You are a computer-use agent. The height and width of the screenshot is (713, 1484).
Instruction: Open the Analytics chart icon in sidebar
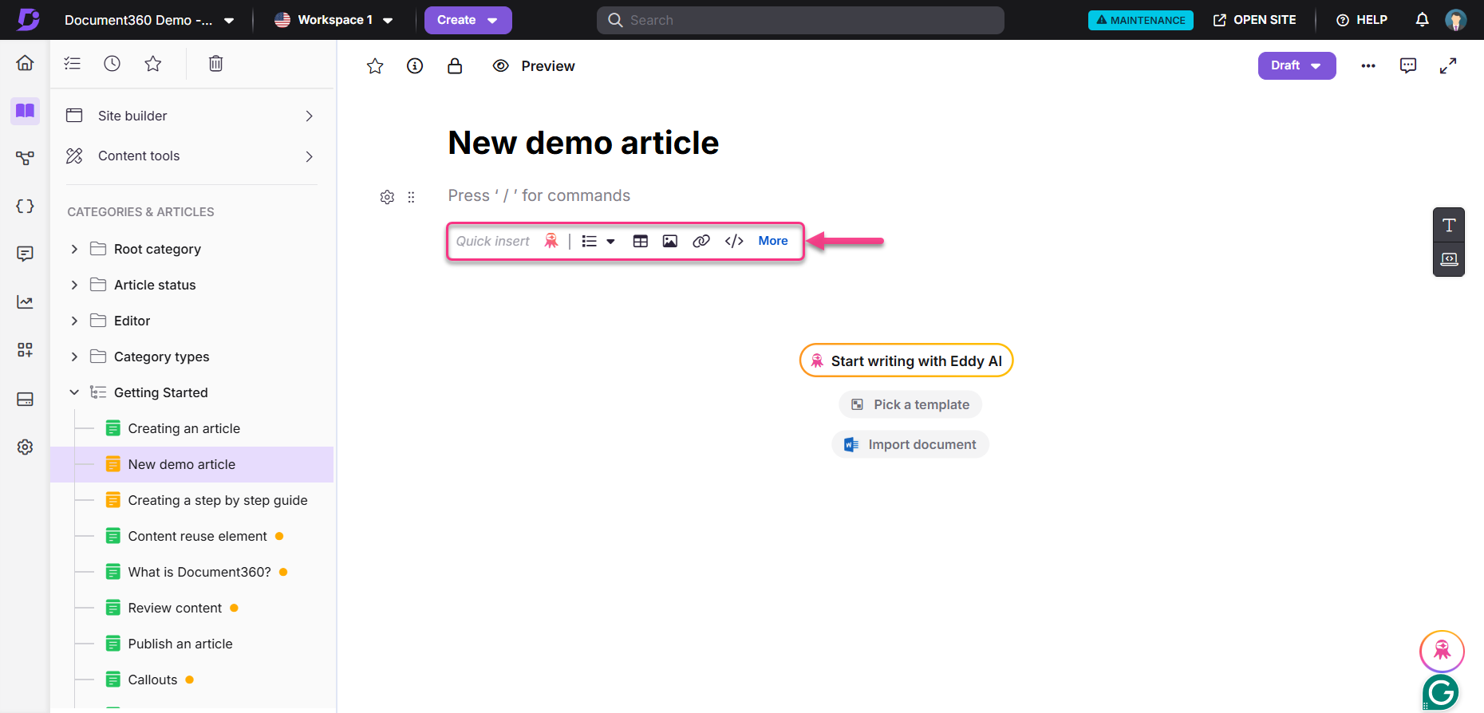click(25, 302)
